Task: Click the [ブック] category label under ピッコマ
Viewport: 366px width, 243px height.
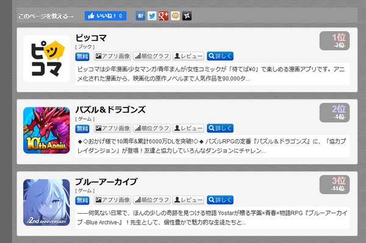Action: tap(85, 47)
